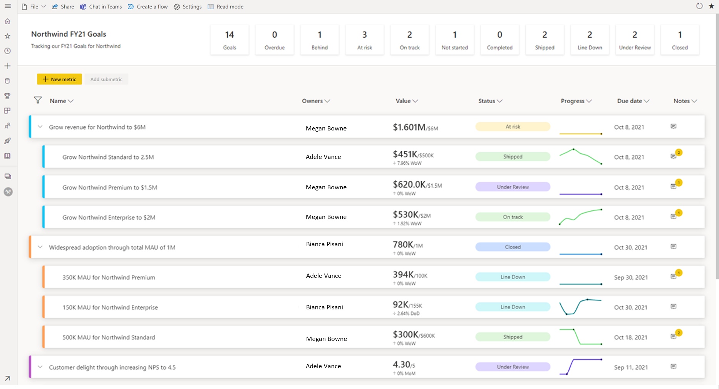Click the At risk status pill
719x389 pixels.
[513, 127]
